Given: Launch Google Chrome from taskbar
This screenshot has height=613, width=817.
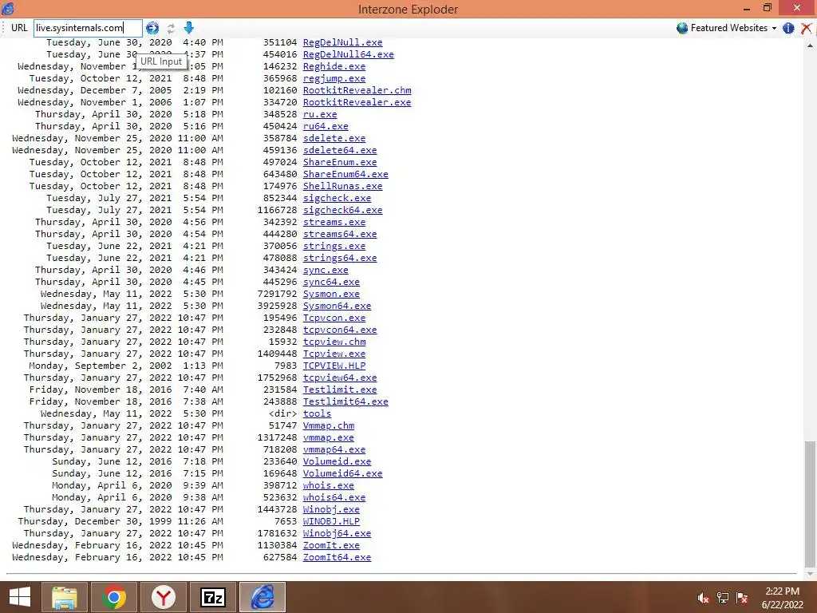Looking at the screenshot, I should pyautogui.click(x=114, y=597).
